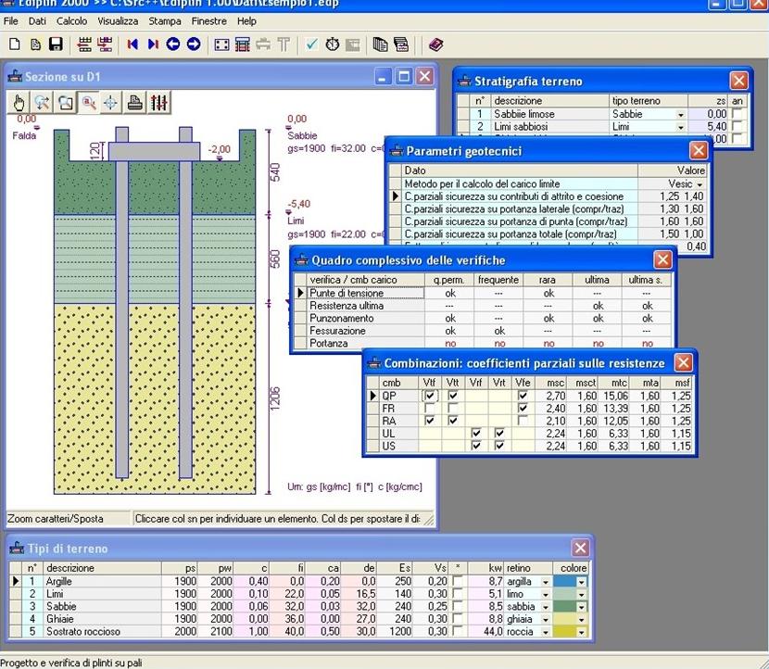Click the blue left arrow circle icon

coord(173,44)
